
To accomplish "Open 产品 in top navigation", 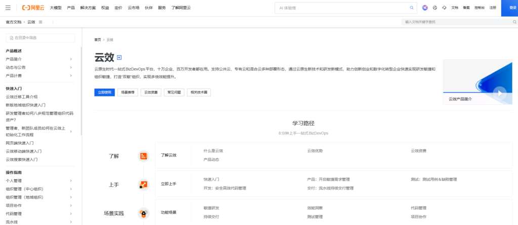I will pyautogui.click(x=71, y=8).
